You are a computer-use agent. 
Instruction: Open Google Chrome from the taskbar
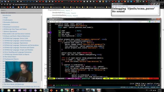(x=67, y=90)
